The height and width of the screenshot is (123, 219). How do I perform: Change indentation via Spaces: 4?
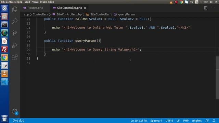[156, 121]
